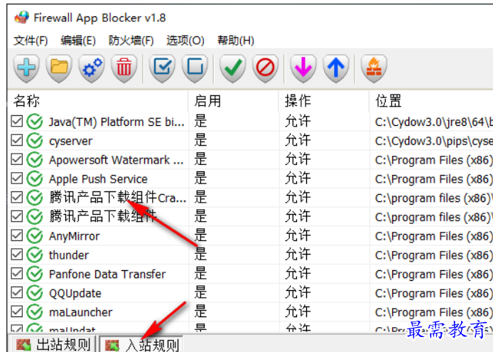The height and width of the screenshot is (352, 493).
Task: Switch to the 出站规则 tab
Action: (52, 344)
